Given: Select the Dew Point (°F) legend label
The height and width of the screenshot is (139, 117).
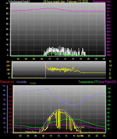Looking at the screenshot, I should [x=107, y=82].
